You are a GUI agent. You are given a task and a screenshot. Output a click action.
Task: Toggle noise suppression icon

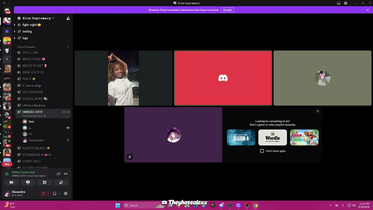tap(59, 174)
